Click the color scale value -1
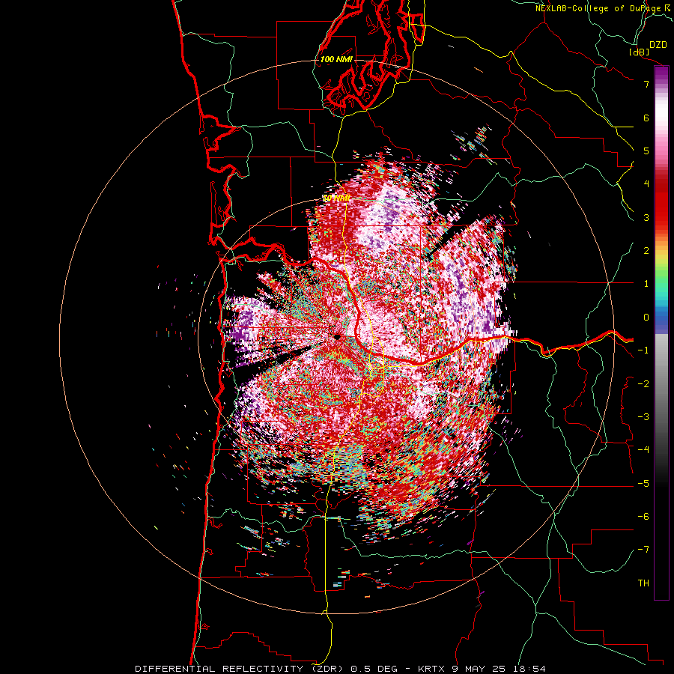The image size is (674, 674). (643, 350)
